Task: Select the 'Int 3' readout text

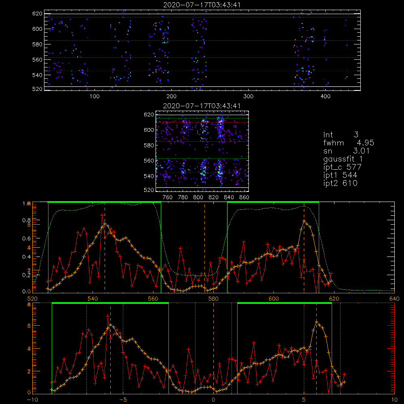Action: 341,135
